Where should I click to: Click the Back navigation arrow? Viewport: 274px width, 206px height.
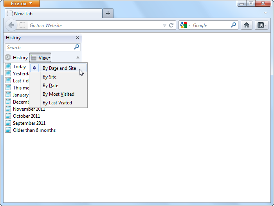11,25
